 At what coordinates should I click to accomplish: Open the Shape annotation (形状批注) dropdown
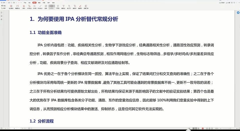point(40,7)
